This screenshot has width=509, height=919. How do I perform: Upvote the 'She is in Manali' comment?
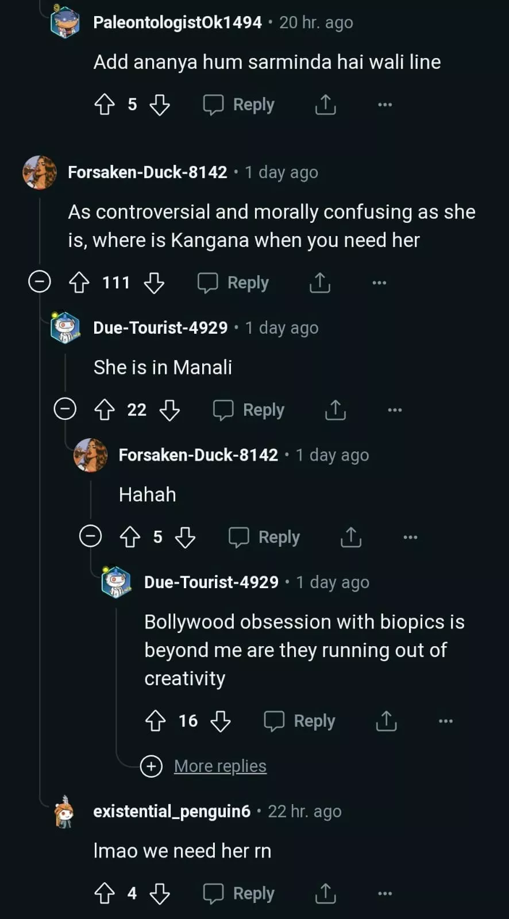point(105,410)
